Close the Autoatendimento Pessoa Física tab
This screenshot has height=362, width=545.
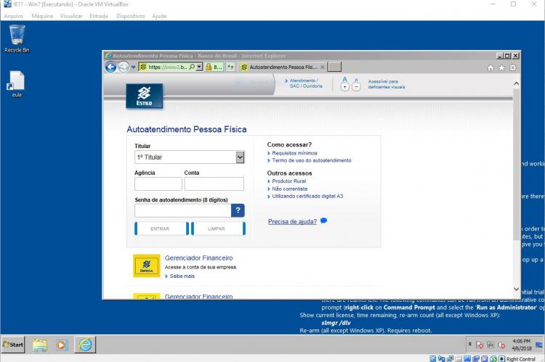[323, 67]
